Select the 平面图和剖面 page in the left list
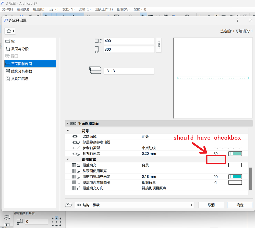This screenshot has width=255, height=228. 30,64
